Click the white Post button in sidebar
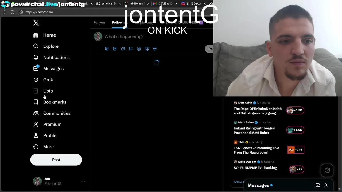Viewport: 342px width, 192px height. 56,160
